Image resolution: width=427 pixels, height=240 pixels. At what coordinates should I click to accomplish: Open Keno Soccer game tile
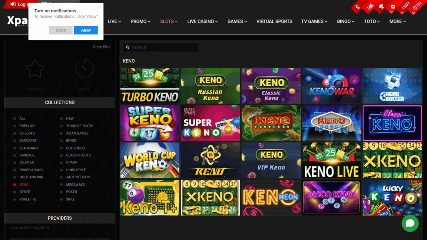click(x=392, y=86)
